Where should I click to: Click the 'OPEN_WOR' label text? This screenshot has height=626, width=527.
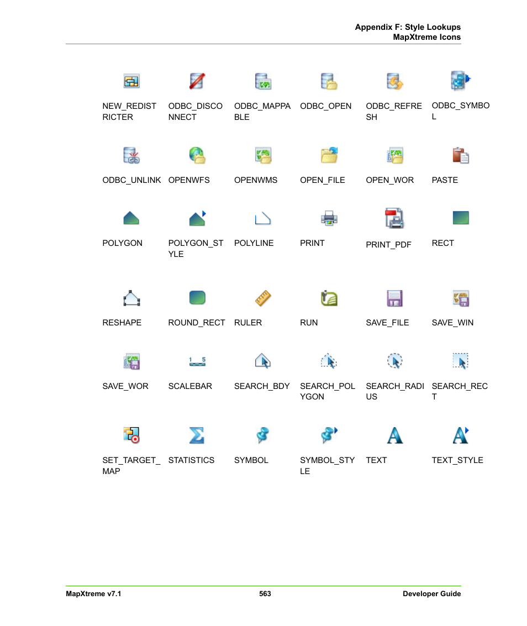[389, 180]
